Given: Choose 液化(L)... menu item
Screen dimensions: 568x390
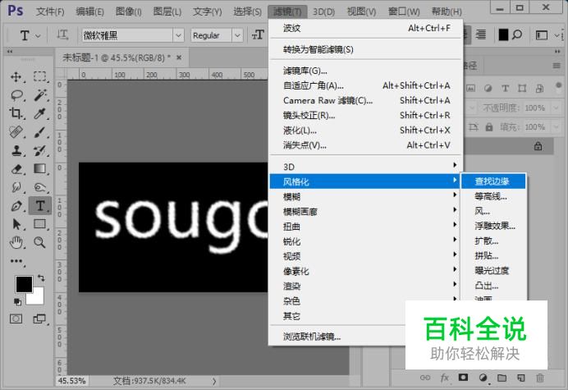Looking at the screenshot, I should [365, 130].
